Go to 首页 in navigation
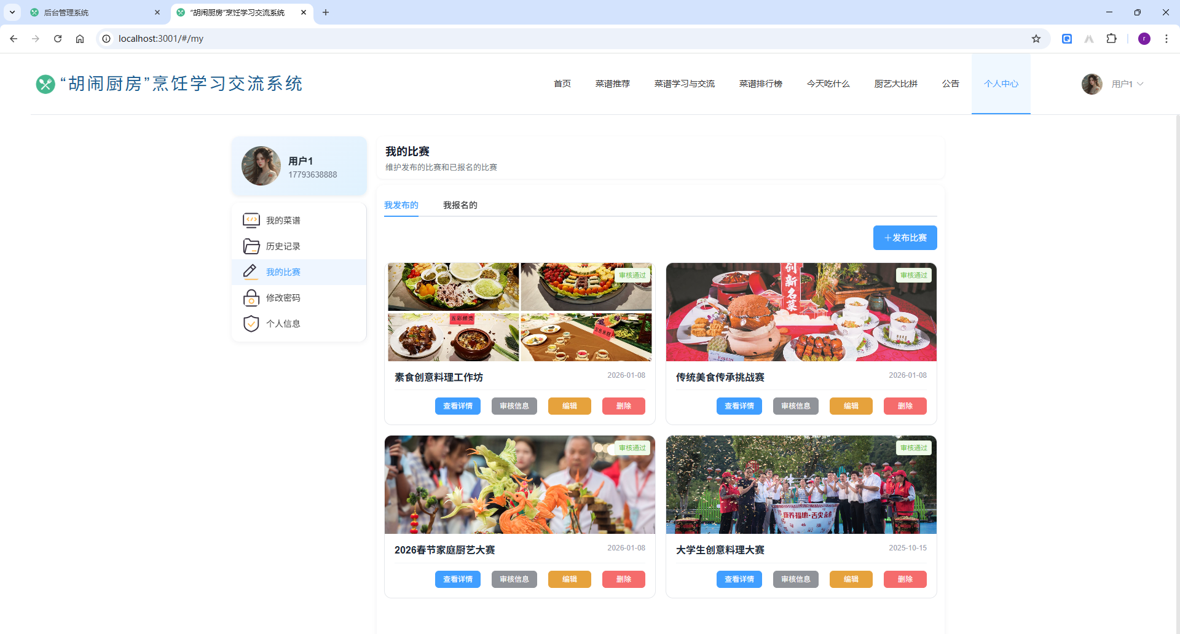Screen dimensions: 1180x634 click(x=562, y=84)
